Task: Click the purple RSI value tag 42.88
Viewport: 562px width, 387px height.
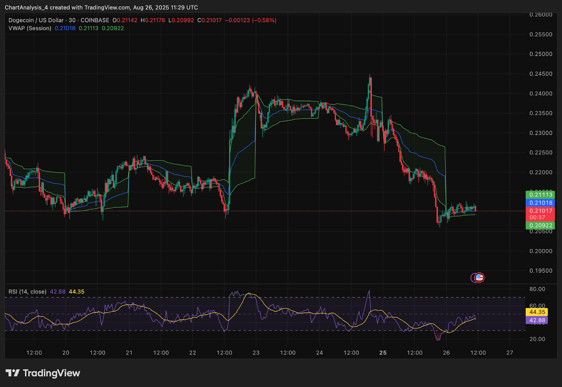Action: tap(537, 320)
